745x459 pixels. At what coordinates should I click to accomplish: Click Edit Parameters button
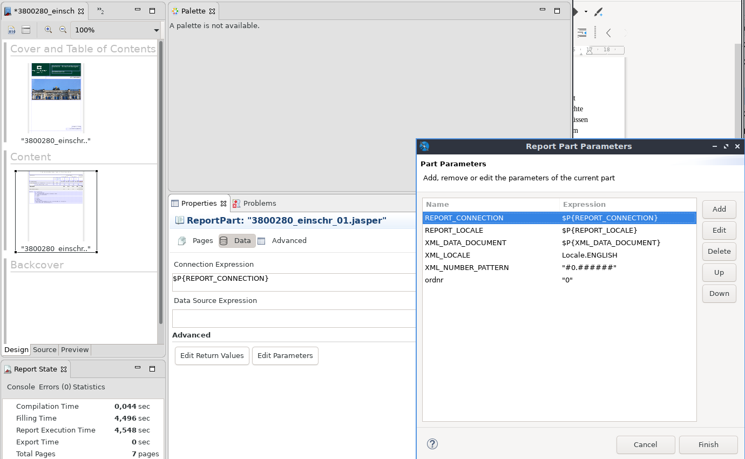point(285,355)
